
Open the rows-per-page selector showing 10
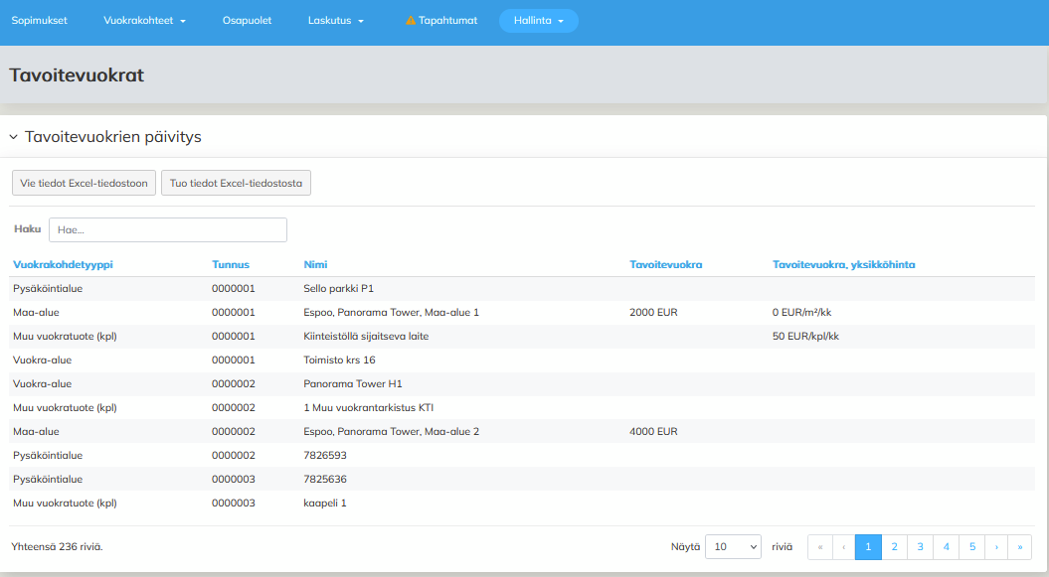tap(733, 547)
